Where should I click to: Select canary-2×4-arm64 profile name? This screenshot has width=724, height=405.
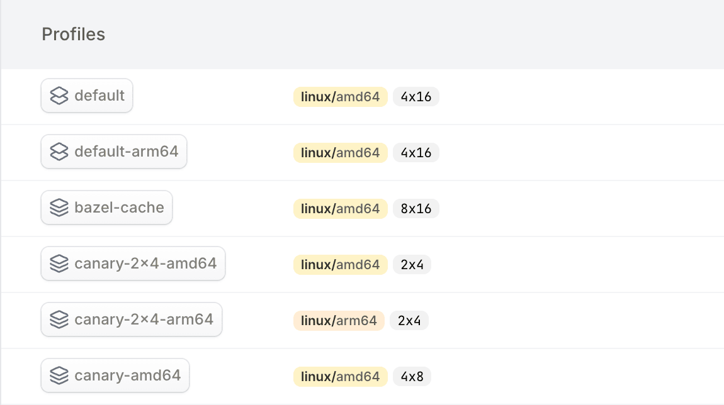point(144,319)
